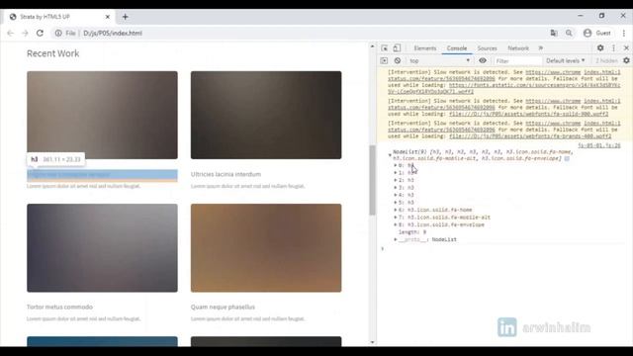Screen dimensions: 633x356
Task: Expand NodeList item 1: h3
Action: tap(396, 173)
